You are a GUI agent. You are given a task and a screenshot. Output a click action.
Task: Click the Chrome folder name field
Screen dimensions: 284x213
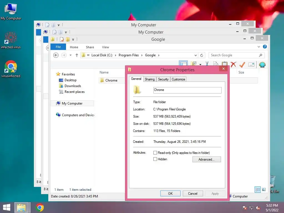pos(187,90)
